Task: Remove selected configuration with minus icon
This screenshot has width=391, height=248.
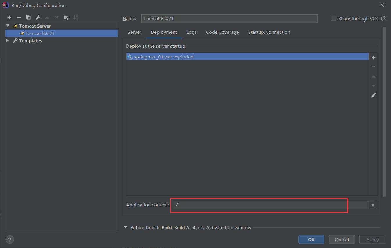Action: click(19, 17)
